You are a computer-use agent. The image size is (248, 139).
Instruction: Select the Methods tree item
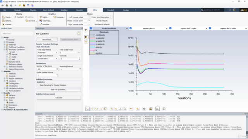click(12, 74)
